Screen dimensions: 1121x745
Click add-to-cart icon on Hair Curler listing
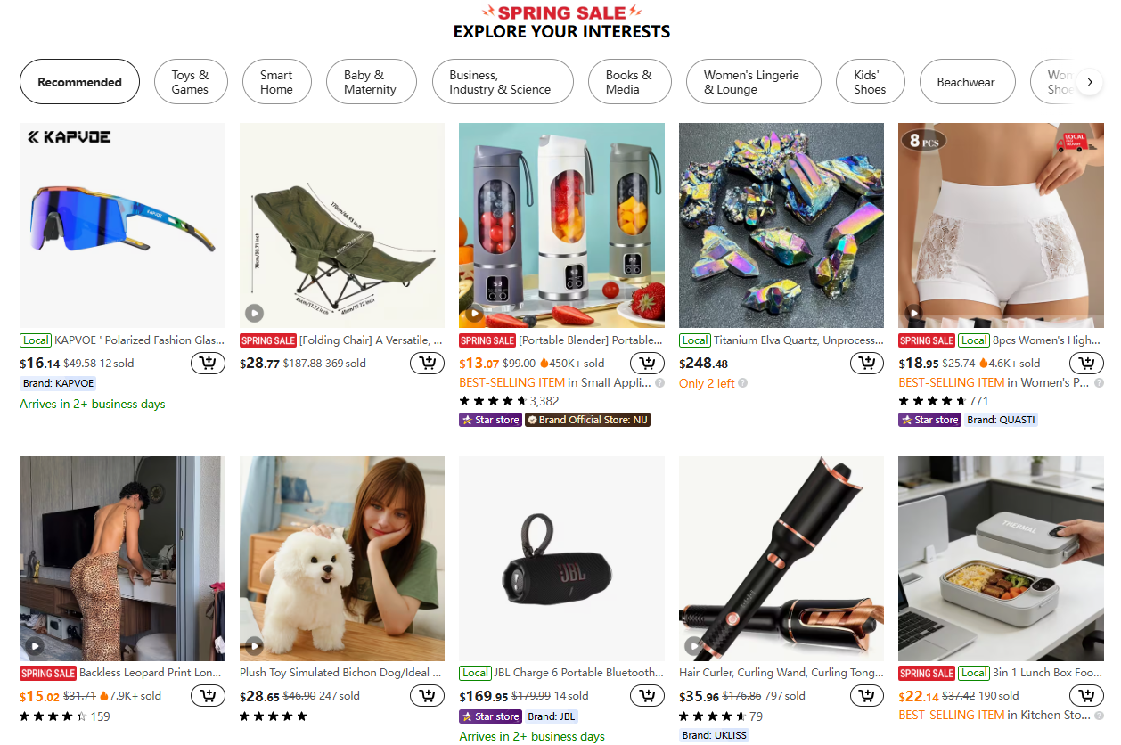(866, 695)
